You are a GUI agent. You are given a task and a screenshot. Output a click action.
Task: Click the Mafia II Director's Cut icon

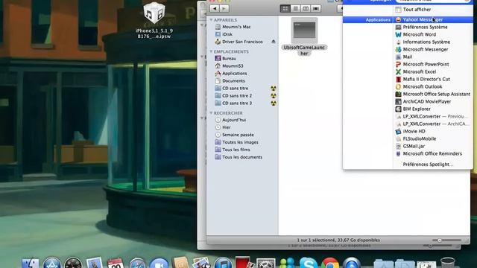click(x=398, y=80)
